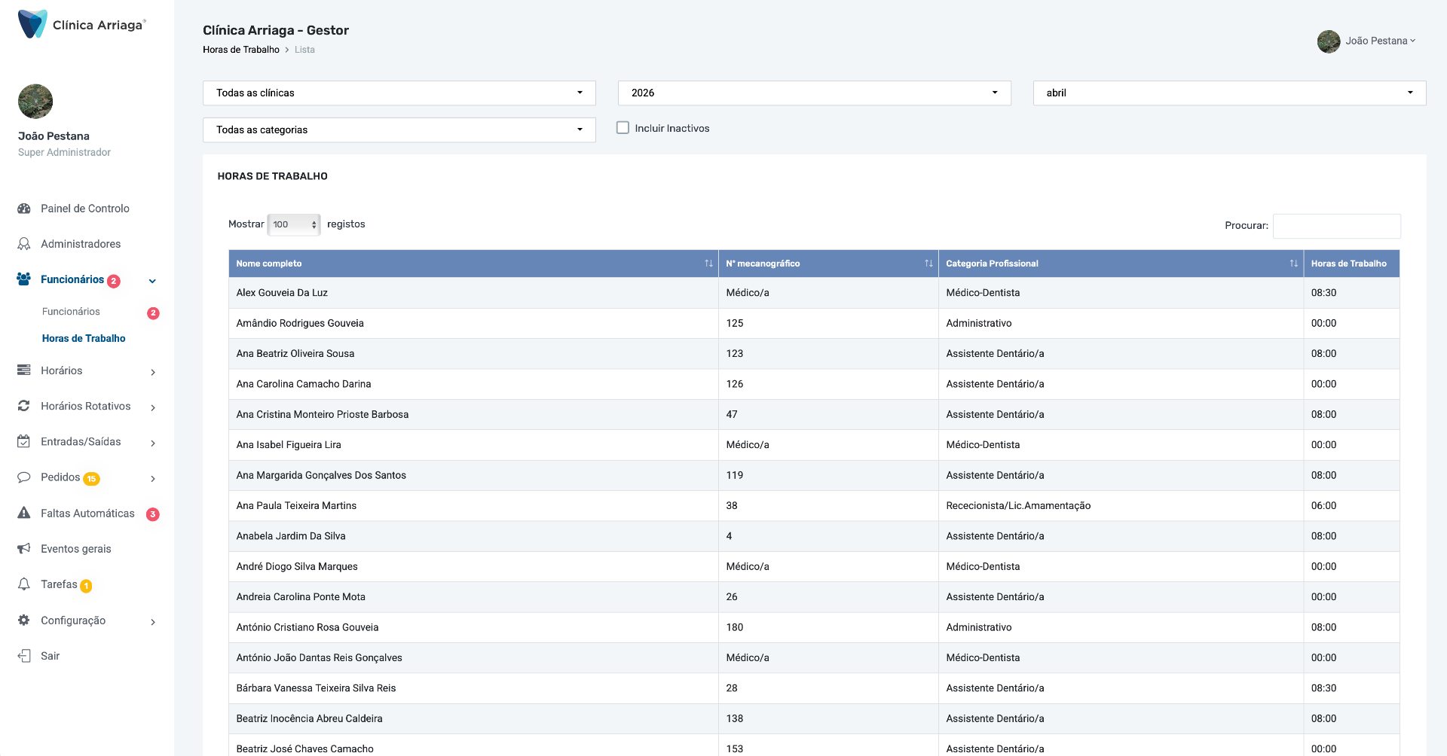Click the Sair logout icon
1447x756 pixels.
point(24,656)
